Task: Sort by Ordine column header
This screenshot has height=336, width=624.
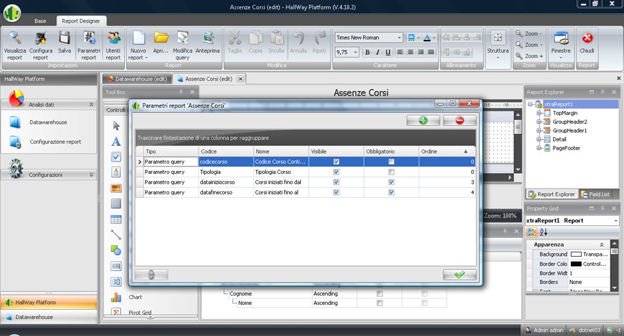Action: [x=446, y=151]
